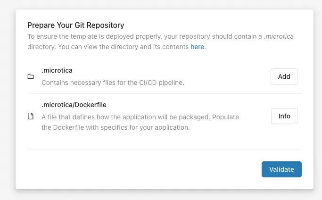
Task: Validate the Git repository setup
Action: pyautogui.click(x=281, y=169)
